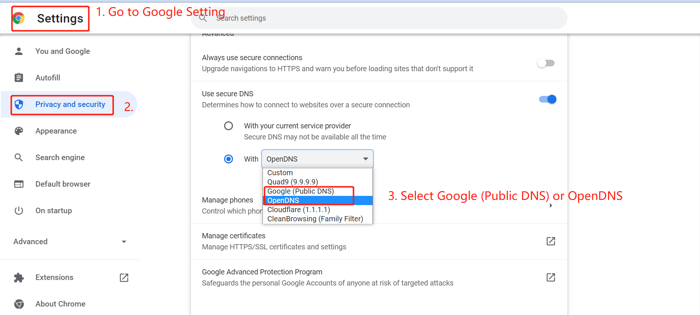This screenshot has height=315, width=700.
Task: Enable Always use secure connections toggle
Action: (x=546, y=63)
